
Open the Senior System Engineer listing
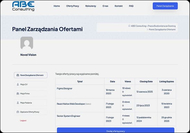[68, 116]
